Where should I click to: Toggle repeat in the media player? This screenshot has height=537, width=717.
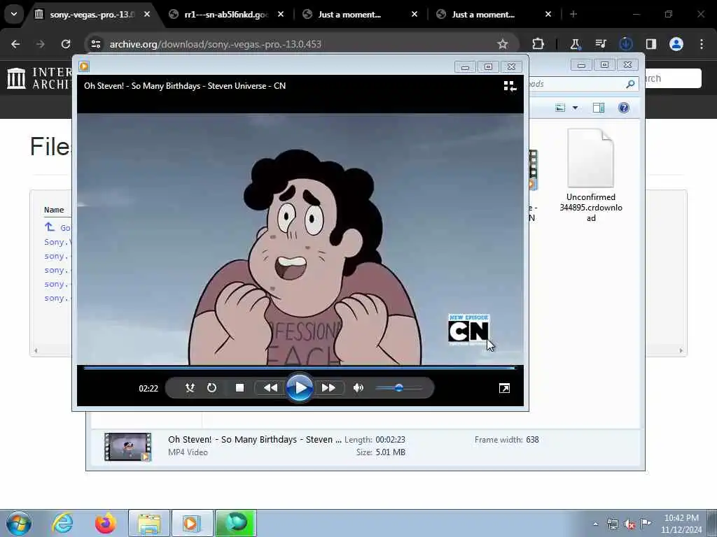[211, 388]
